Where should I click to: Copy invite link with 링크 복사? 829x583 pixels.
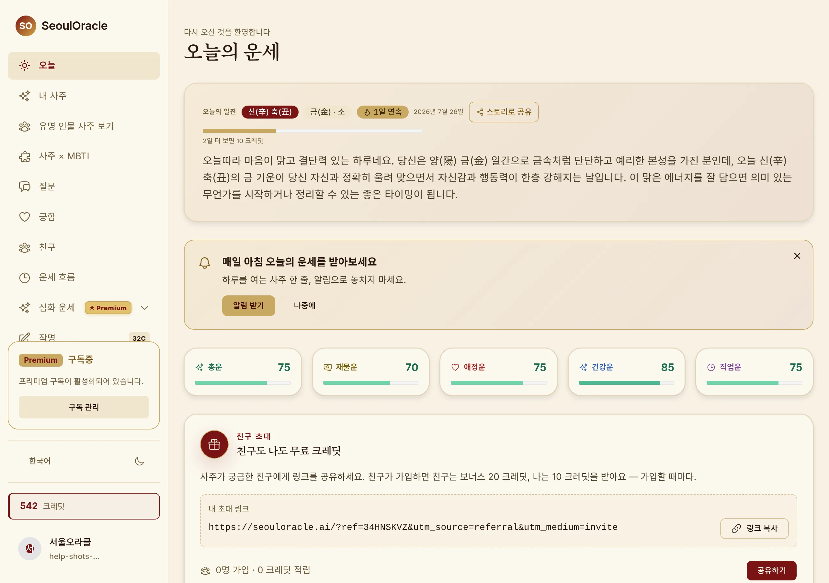pyautogui.click(x=754, y=529)
